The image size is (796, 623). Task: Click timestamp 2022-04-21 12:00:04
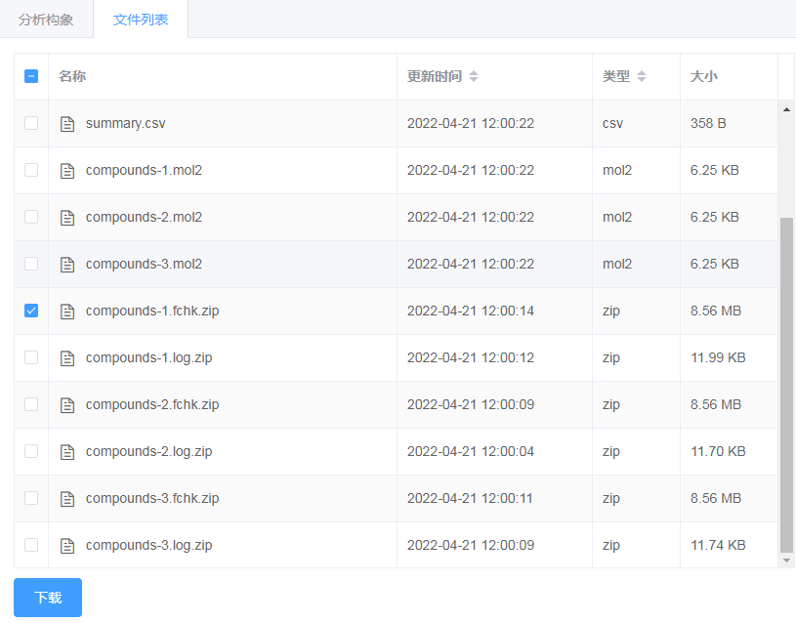click(471, 451)
